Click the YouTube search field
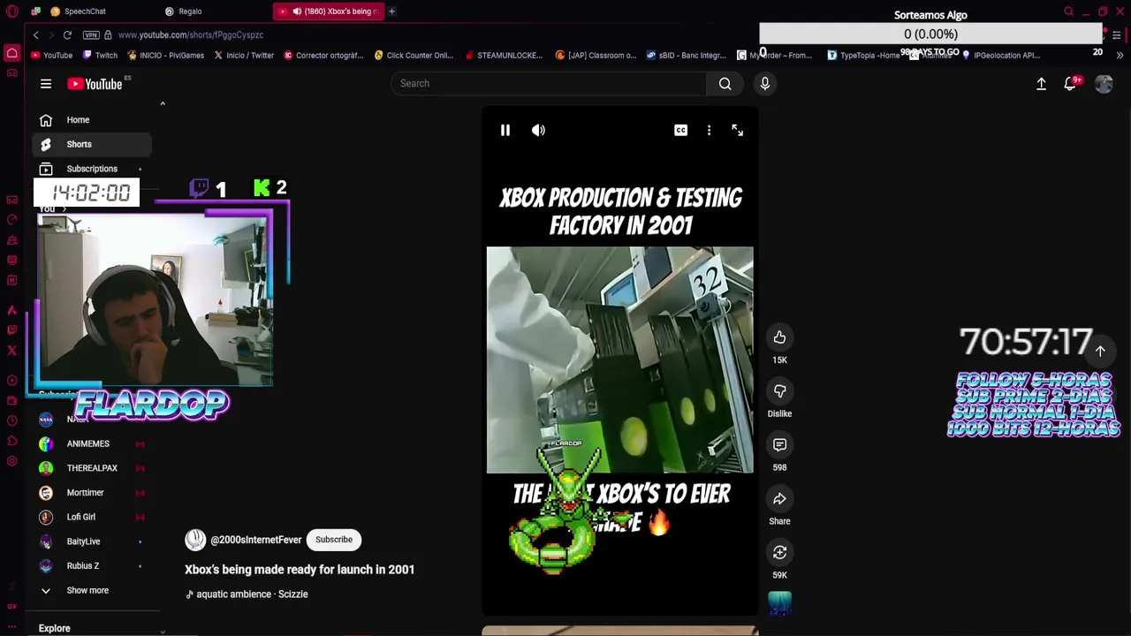The width and height of the screenshot is (1131, 636). click(x=548, y=83)
